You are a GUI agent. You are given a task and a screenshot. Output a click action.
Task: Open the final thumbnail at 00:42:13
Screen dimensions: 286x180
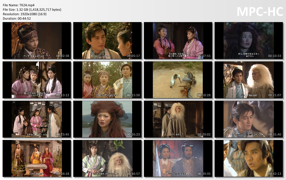point(249,158)
